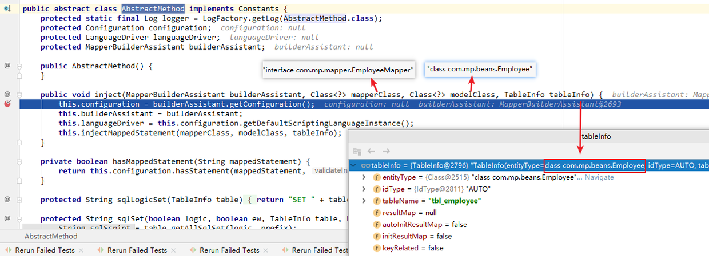Click the @ gutter icon beside AbstractMethod() constructor
This screenshot has width=709, height=256.
coord(7,66)
